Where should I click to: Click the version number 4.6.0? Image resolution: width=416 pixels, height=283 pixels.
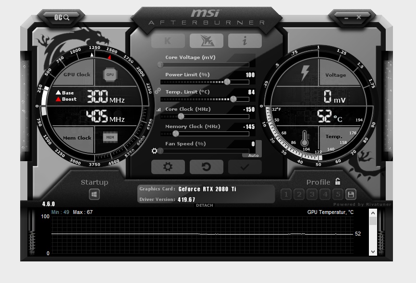coord(49,204)
